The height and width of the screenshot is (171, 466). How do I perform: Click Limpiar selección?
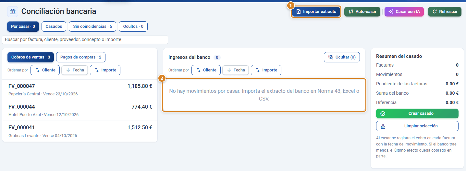pos(417,126)
